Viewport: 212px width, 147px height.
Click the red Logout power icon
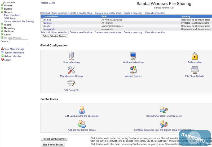pos(2,59)
